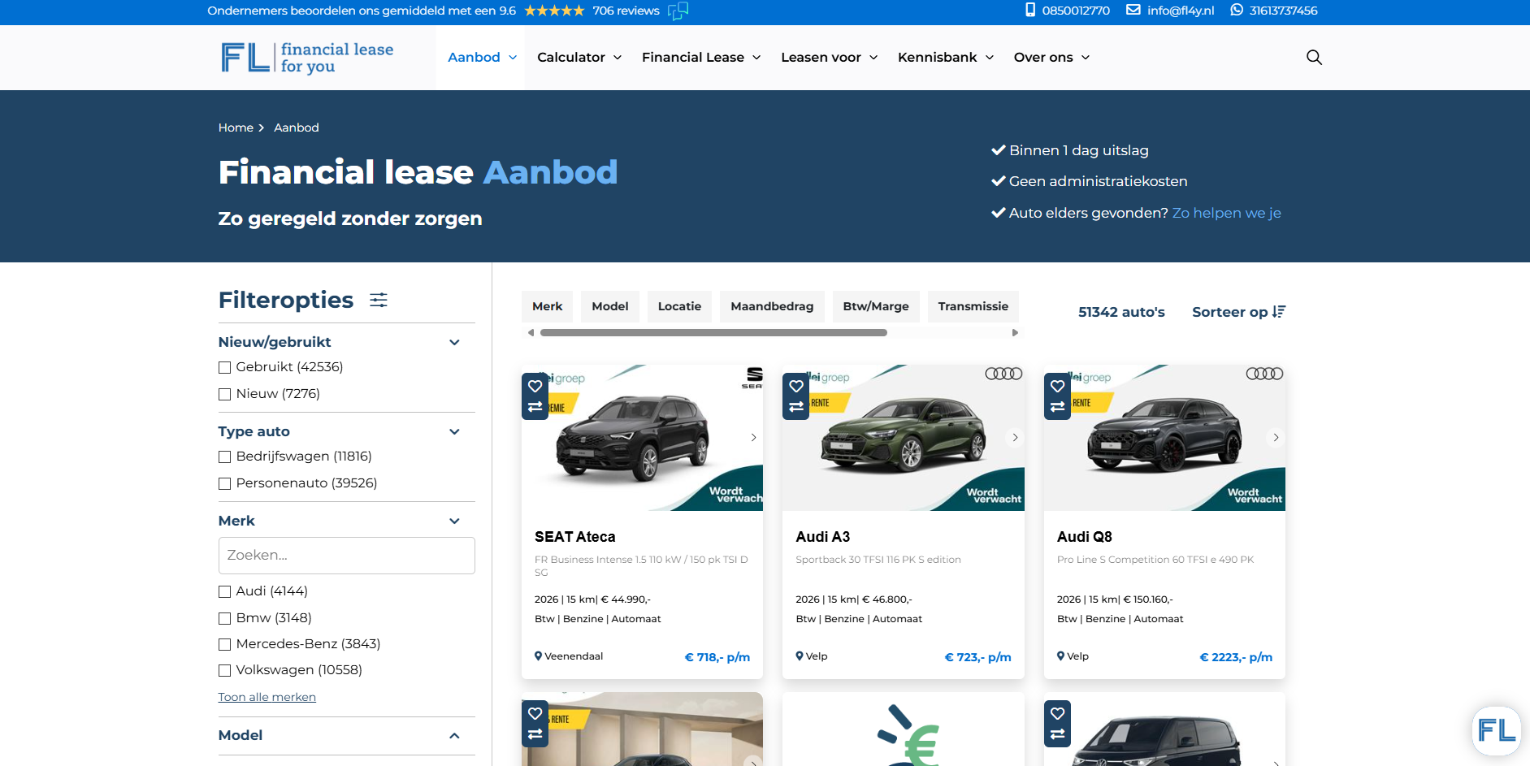1530x766 pixels.
Task: Open the Audi A3 car thumbnail
Action: point(903,438)
